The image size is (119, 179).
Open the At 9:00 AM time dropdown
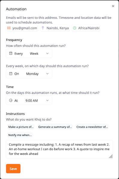tap(29, 101)
